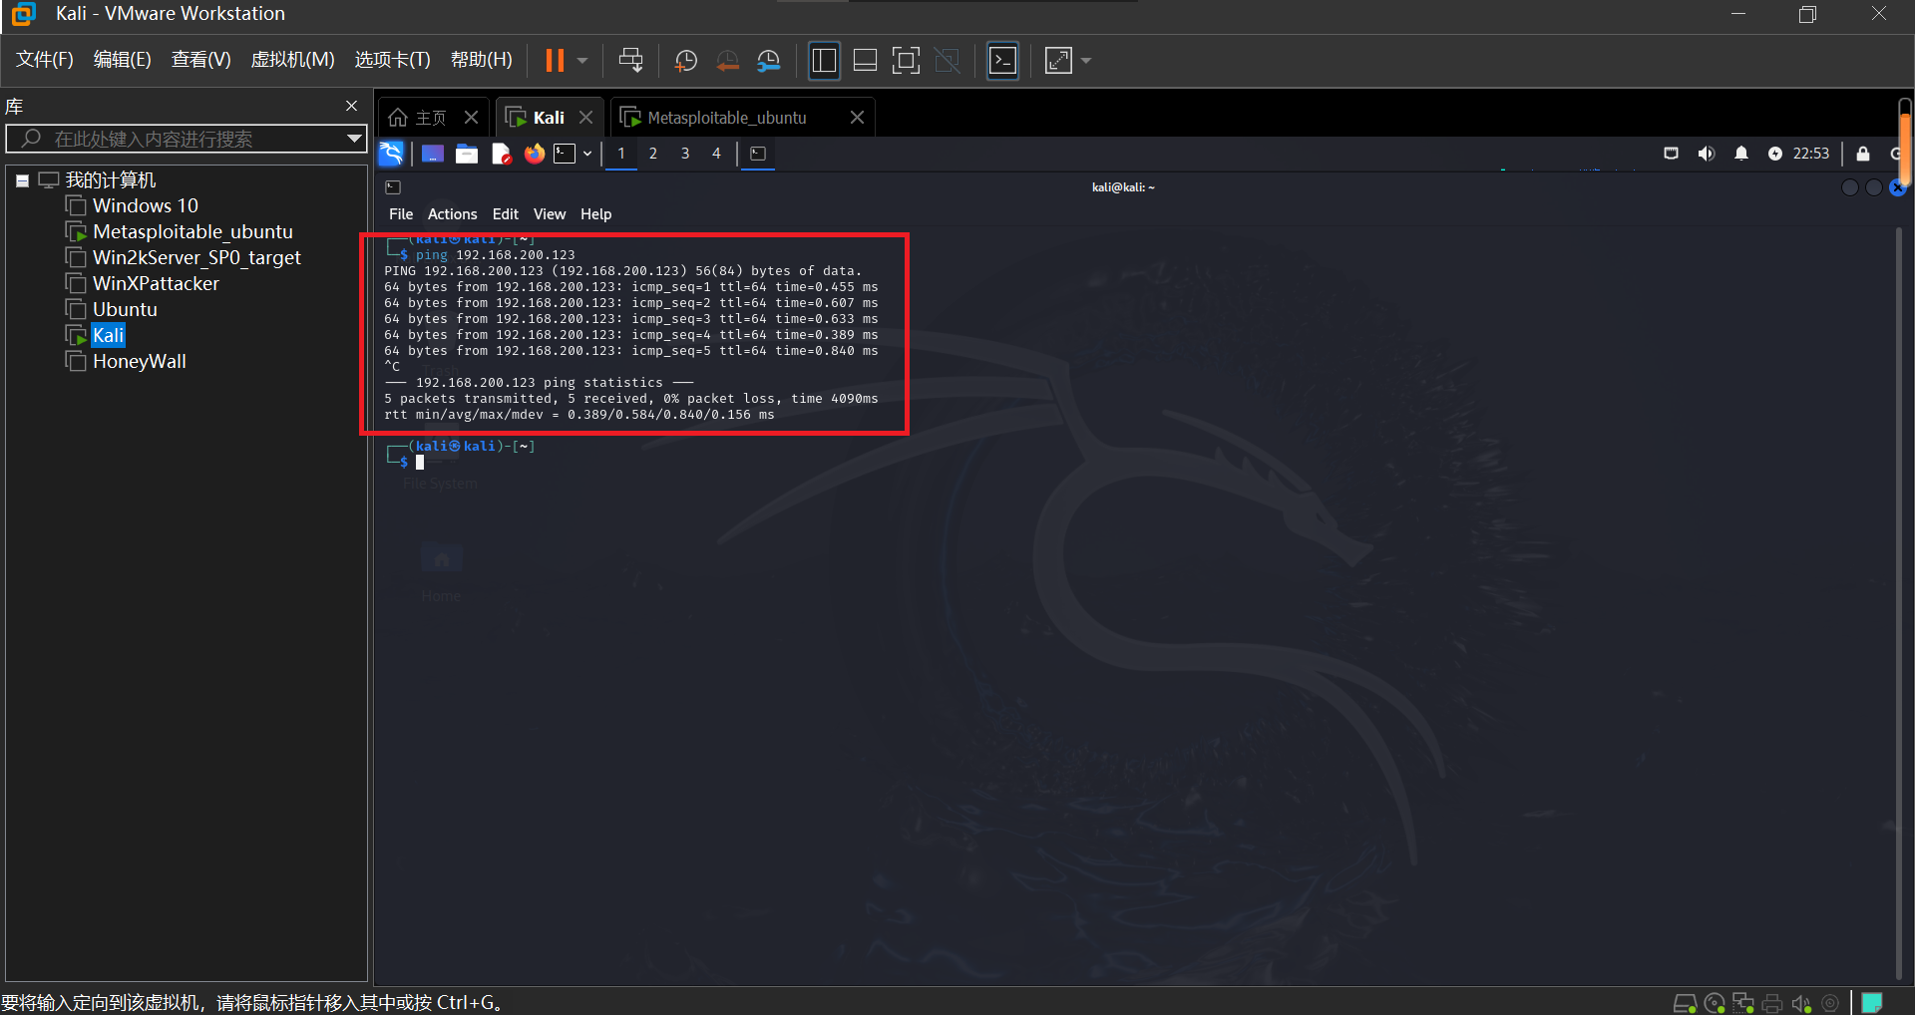Viewport: 1915px width, 1015px height.
Task: Toggle the thumbnail bar view
Action: pos(866,61)
